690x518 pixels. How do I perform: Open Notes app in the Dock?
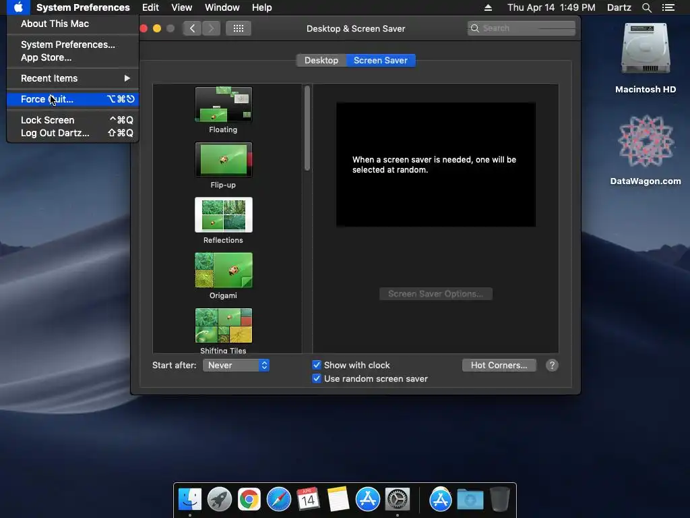338,500
